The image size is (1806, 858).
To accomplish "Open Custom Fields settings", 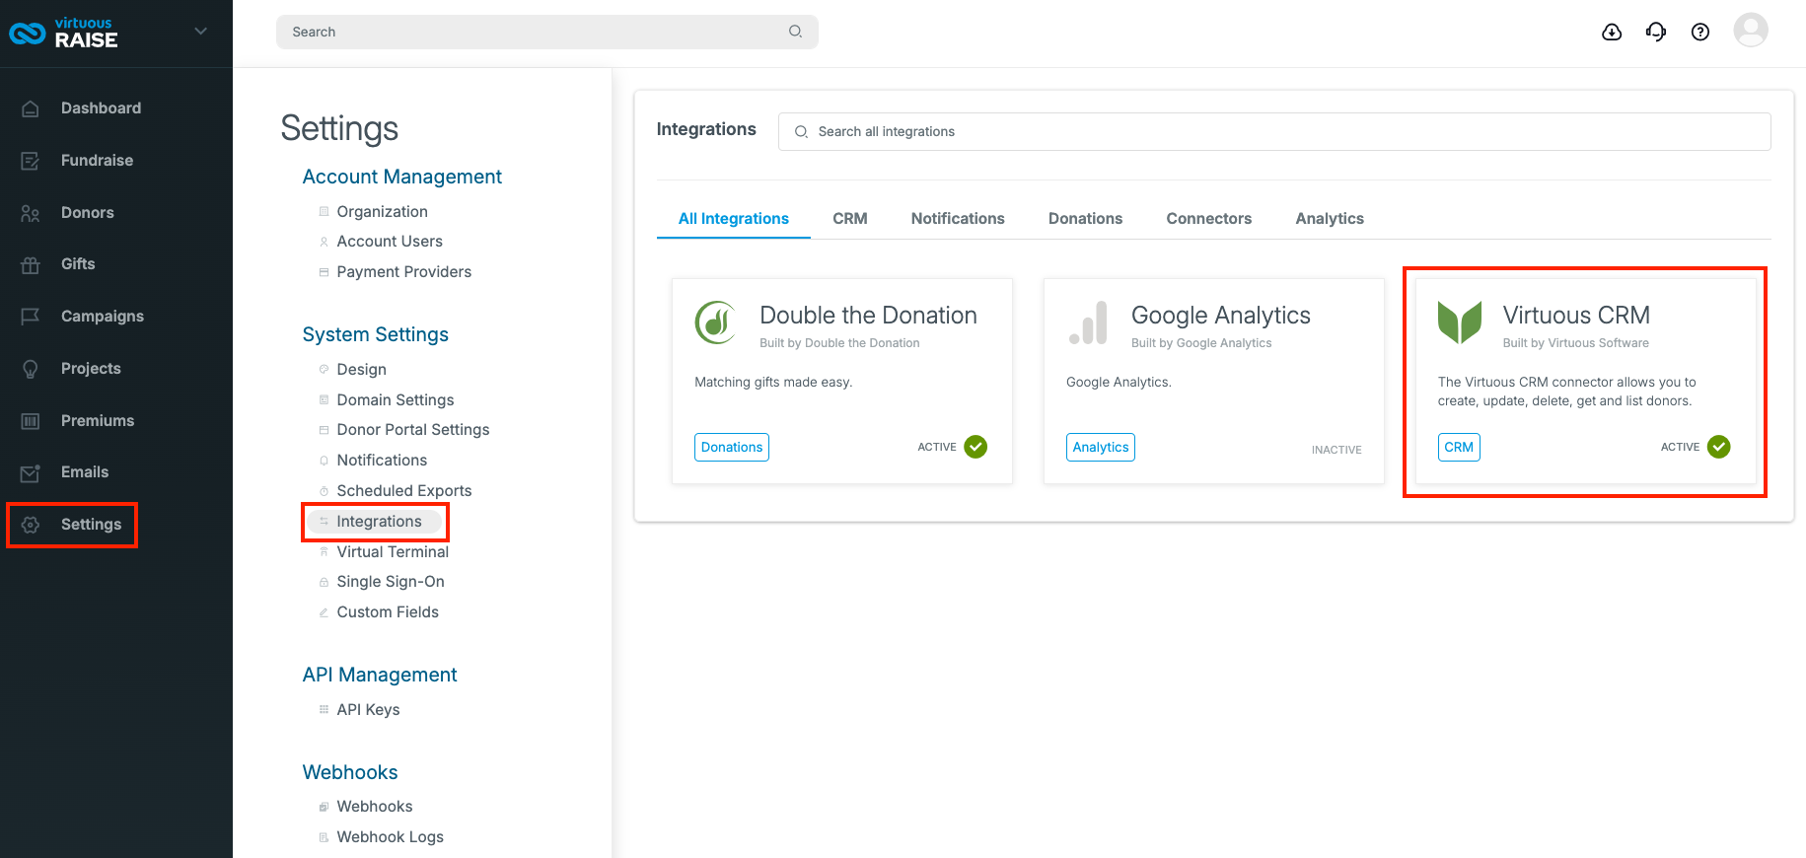I will (x=388, y=612).
